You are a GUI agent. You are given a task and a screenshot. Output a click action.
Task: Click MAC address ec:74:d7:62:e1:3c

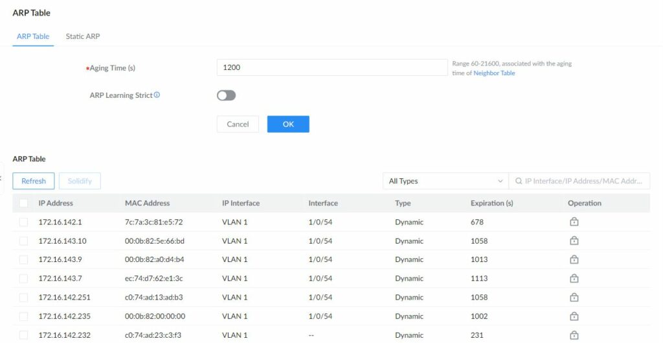coord(153,278)
